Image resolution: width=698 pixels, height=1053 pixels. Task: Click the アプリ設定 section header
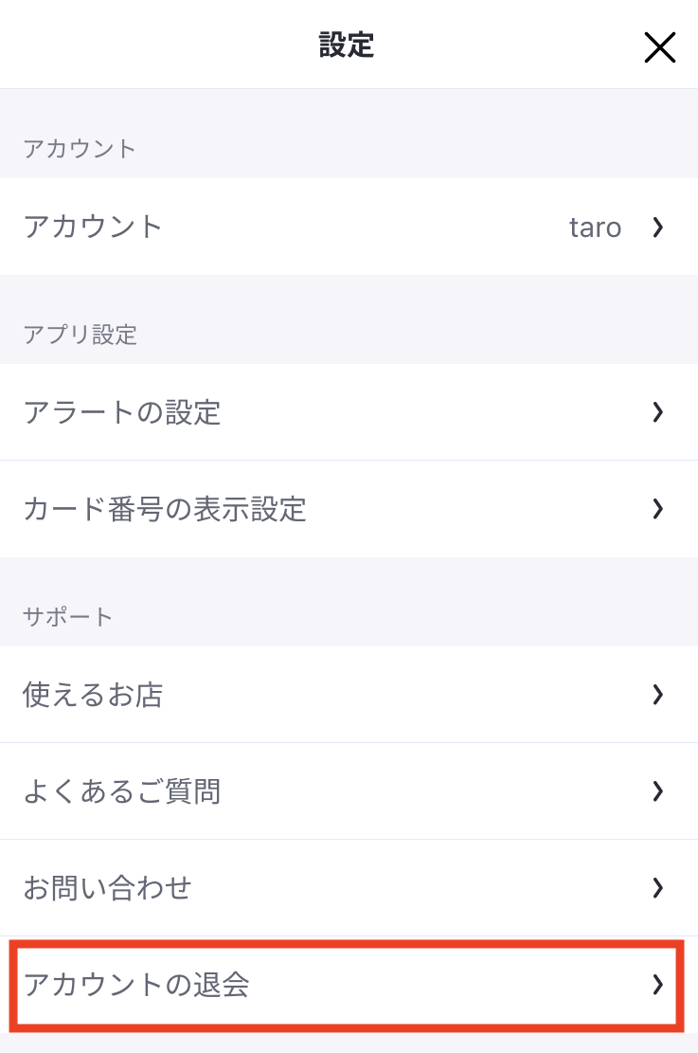point(80,334)
